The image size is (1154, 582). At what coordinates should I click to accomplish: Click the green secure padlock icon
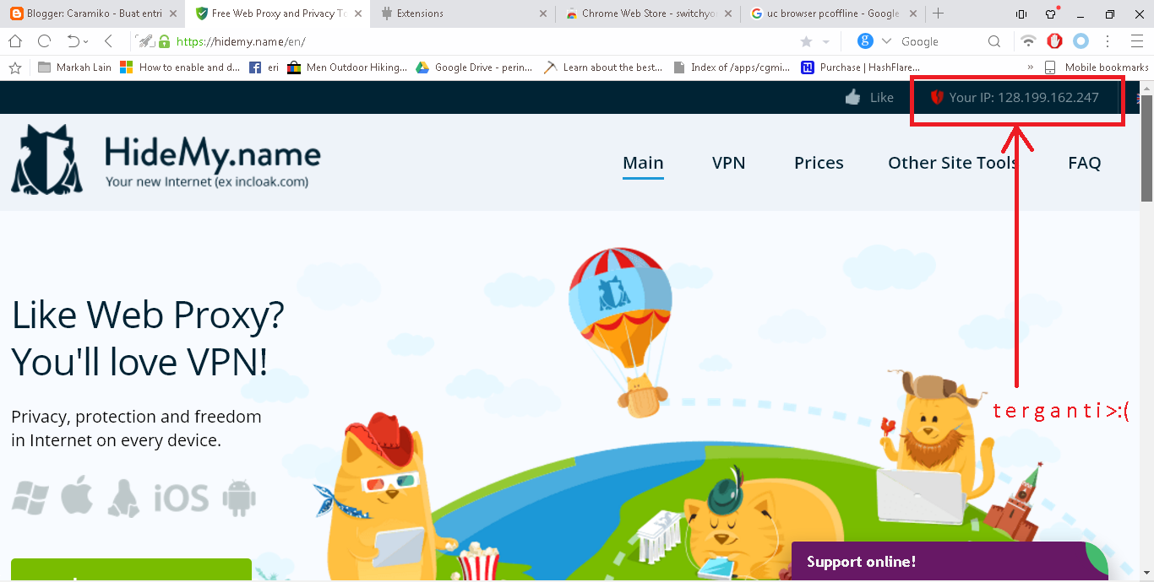[164, 41]
